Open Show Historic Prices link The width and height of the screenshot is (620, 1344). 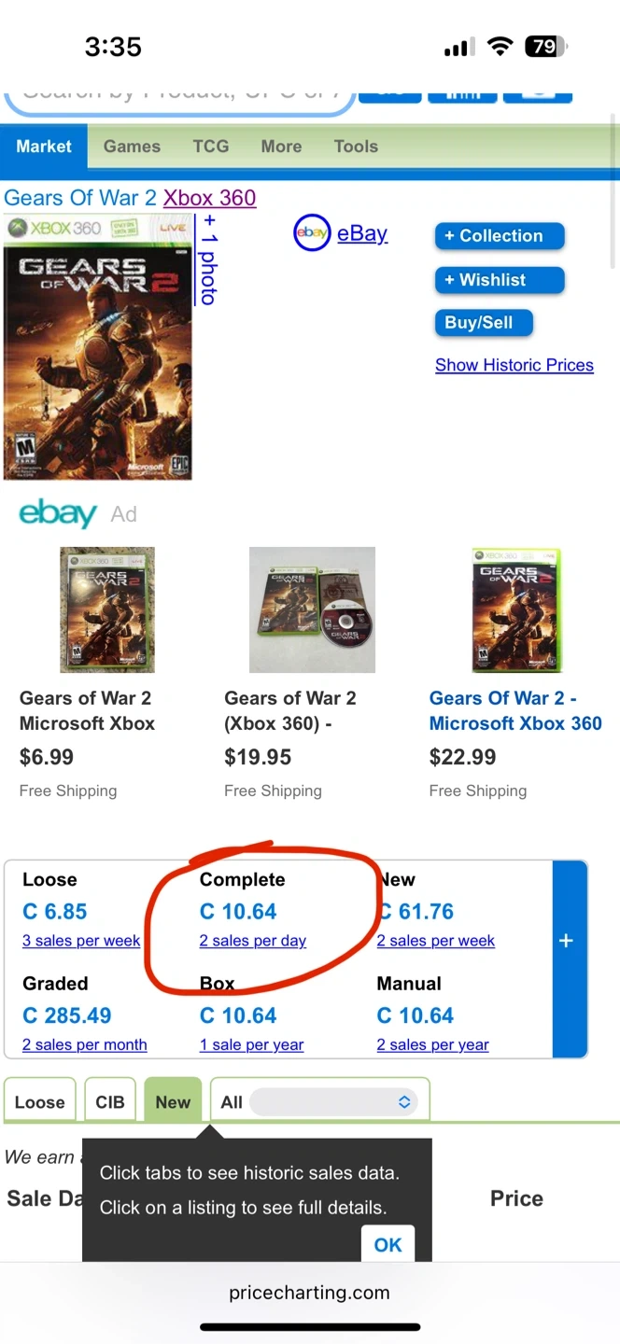coord(514,365)
